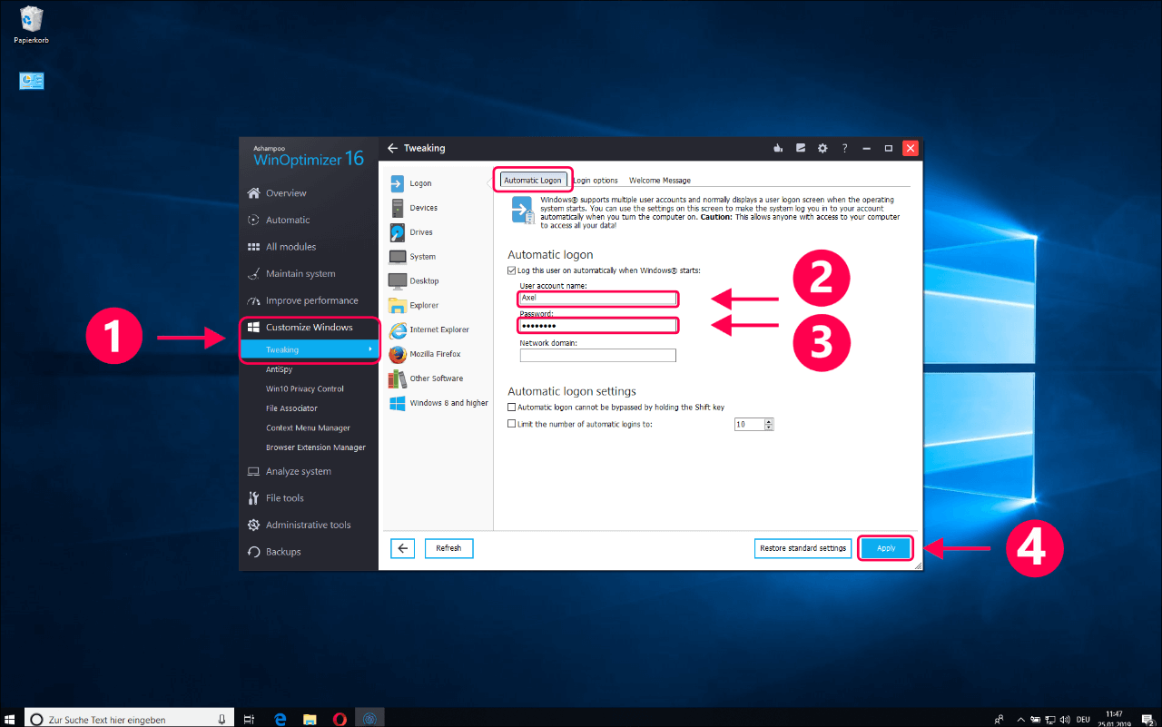
Task: Click the taskbar search box
Action: click(128, 719)
